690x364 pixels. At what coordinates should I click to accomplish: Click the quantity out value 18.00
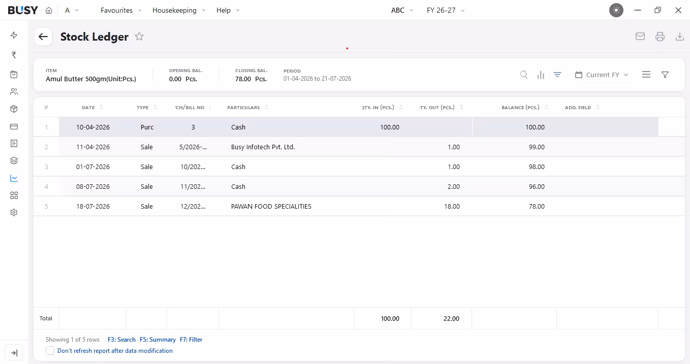pyautogui.click(x=452, y=207)
